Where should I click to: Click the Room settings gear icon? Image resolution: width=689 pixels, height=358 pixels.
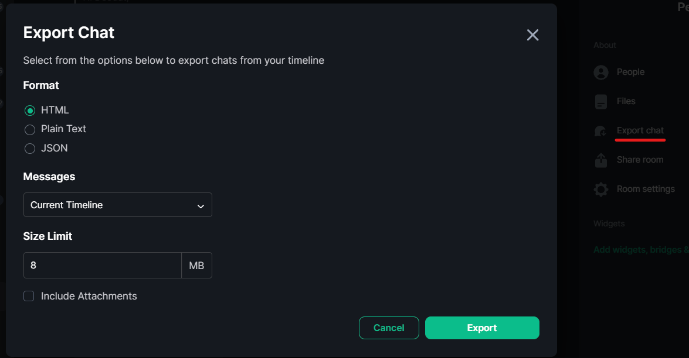coord(600,190)
